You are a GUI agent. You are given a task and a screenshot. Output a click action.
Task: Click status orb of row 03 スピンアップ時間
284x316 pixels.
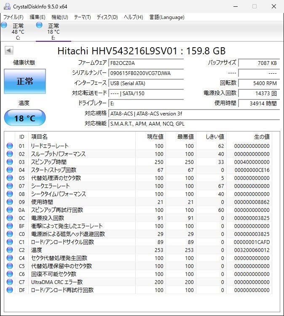click(10, 162)
